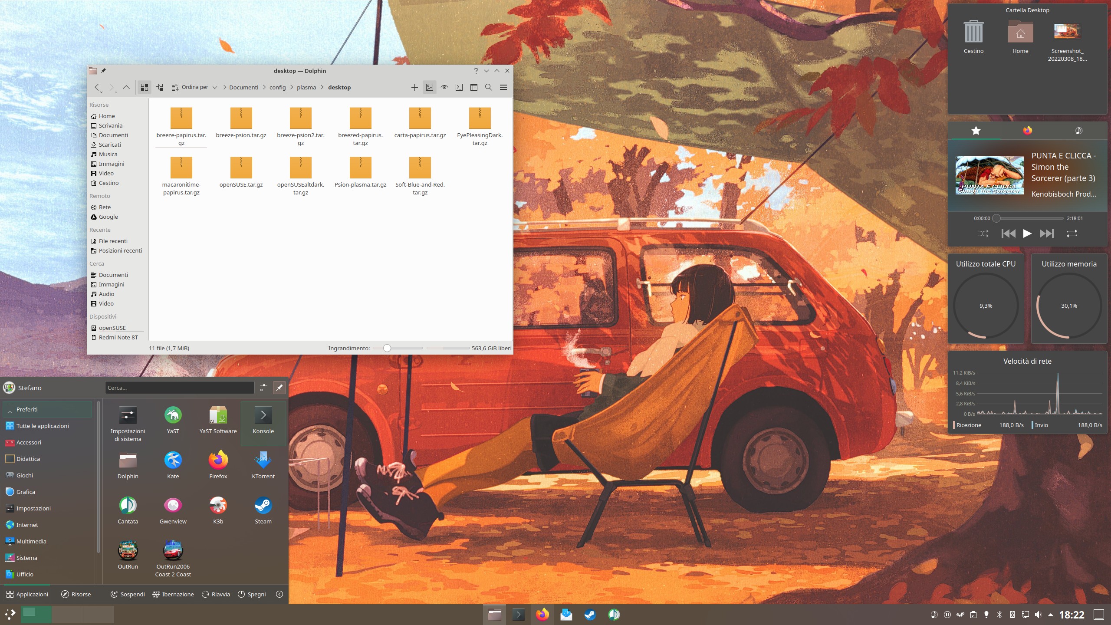Open File recenti in sidebar
The image size is (1111, 625).
pos(116,241)
